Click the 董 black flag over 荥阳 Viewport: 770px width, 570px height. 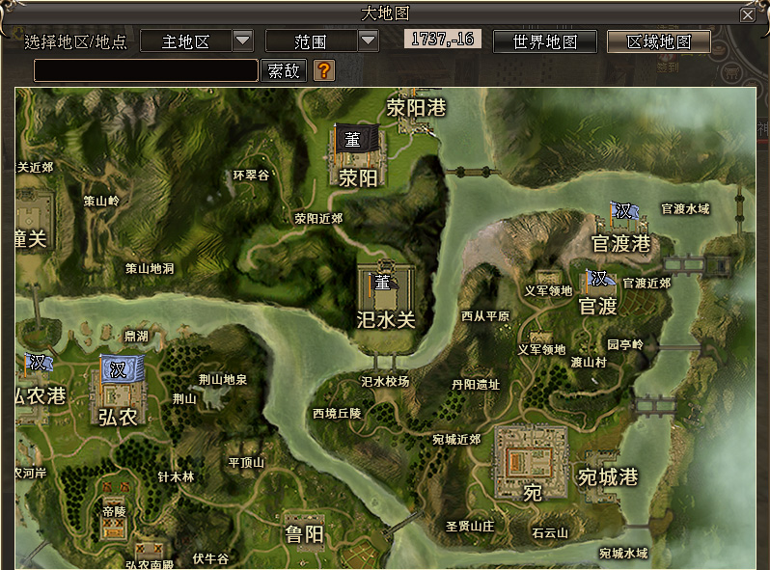point(353,140)
